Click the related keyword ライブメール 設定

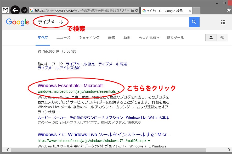pos(80,64)
